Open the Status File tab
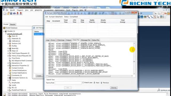171x96 pixels. pyautogui.click(x=95, y=40)
